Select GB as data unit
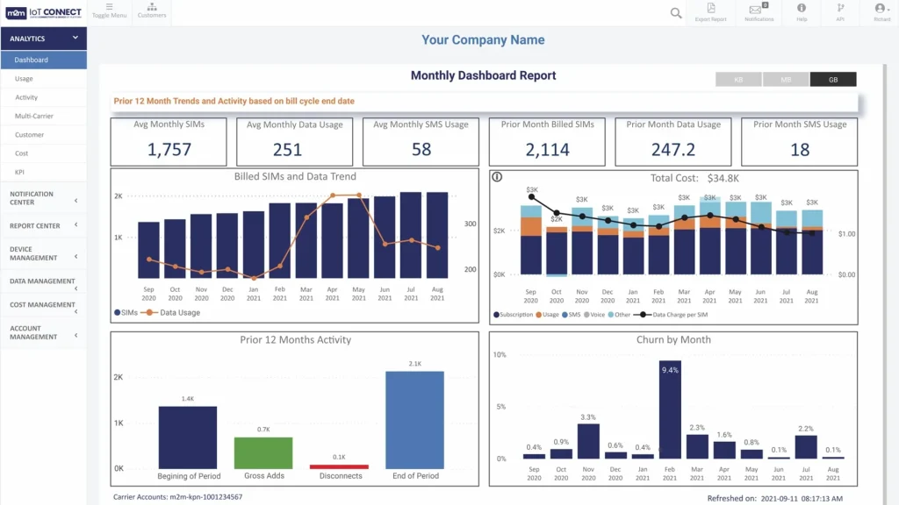This screenshot has height=505, width=899. coord(832,80)
